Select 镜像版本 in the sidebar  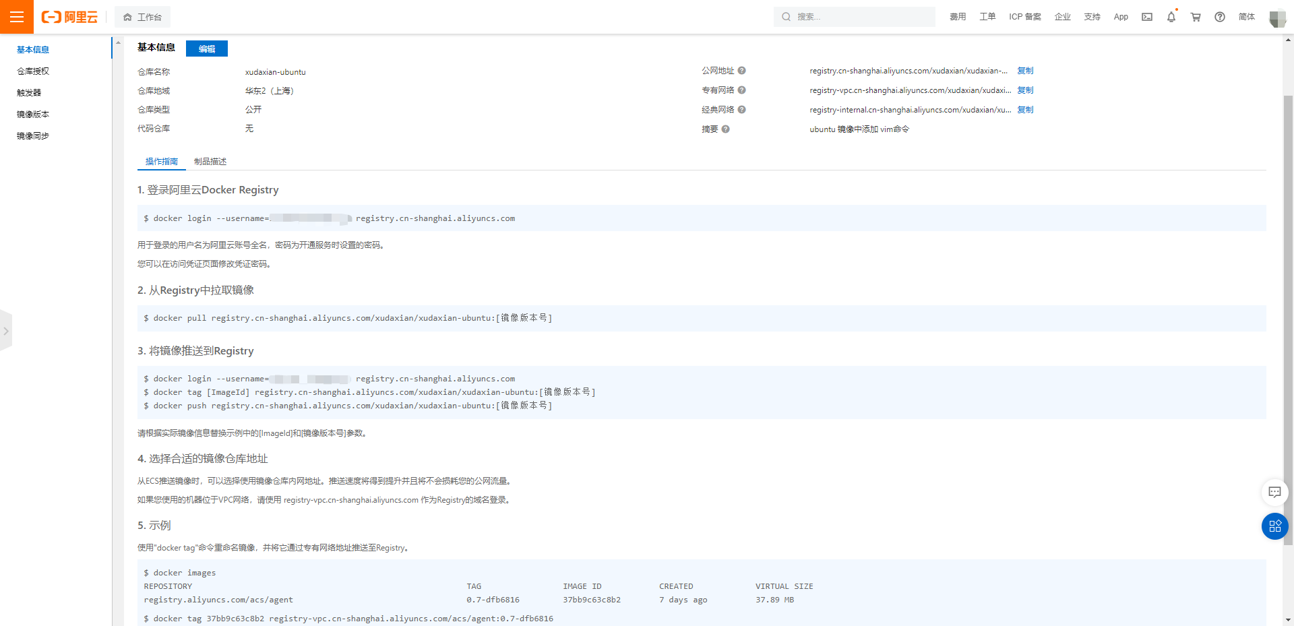tap(33, 115)
